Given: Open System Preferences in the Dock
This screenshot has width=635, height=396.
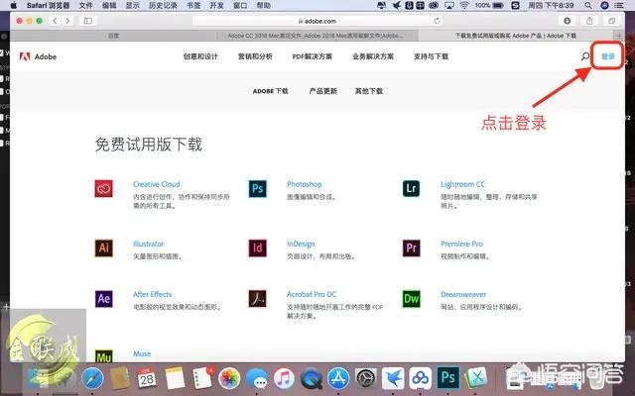Looking at the screenshot, I should [366, 378].
